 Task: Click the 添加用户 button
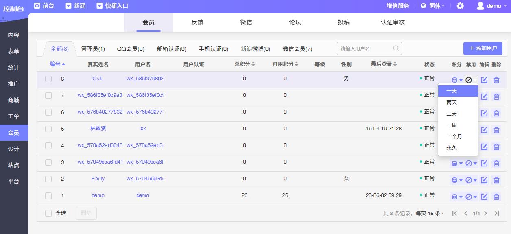click(483, 48)
